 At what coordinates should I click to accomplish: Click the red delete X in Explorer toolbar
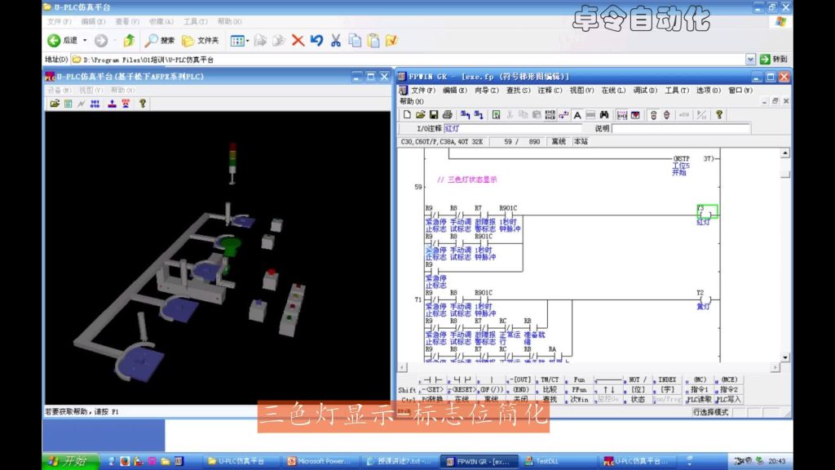tap(298, 40)
